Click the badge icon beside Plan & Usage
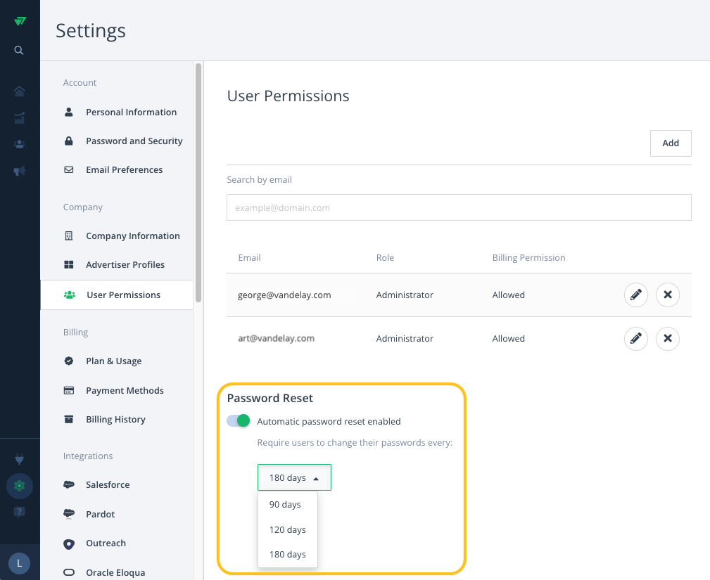710x580 pixels. click(69, 361)
